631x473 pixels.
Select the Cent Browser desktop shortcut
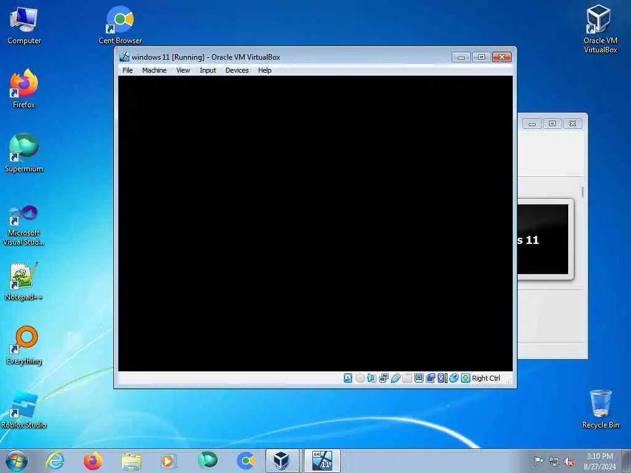coord(120,25)
